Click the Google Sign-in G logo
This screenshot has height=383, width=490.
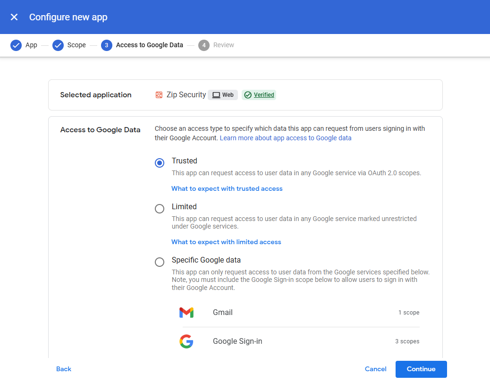(x=186, y=341)
